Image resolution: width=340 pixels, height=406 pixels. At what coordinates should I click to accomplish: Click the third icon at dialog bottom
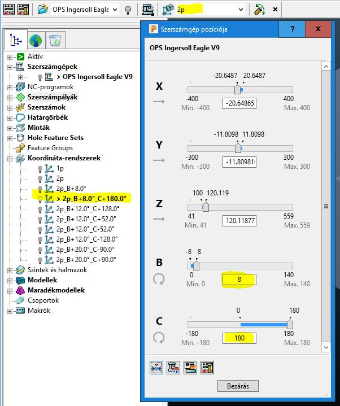190,368
